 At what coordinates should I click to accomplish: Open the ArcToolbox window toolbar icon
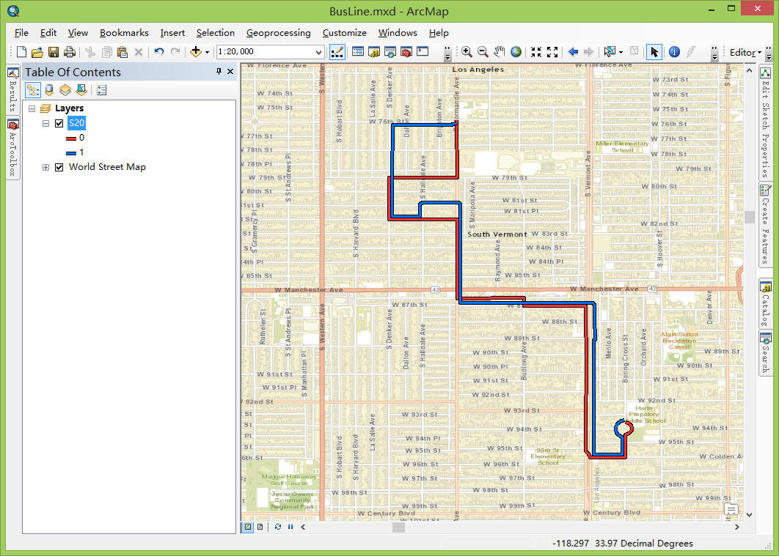tap(406, 51)
